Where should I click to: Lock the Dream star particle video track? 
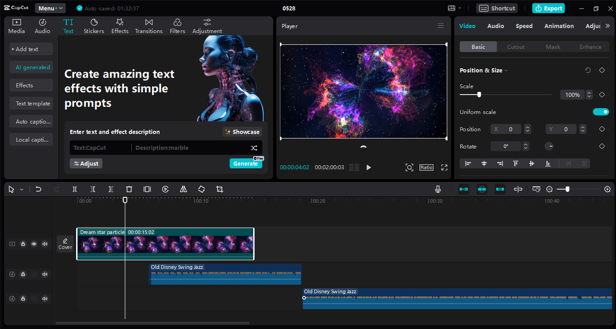[23, 244]
